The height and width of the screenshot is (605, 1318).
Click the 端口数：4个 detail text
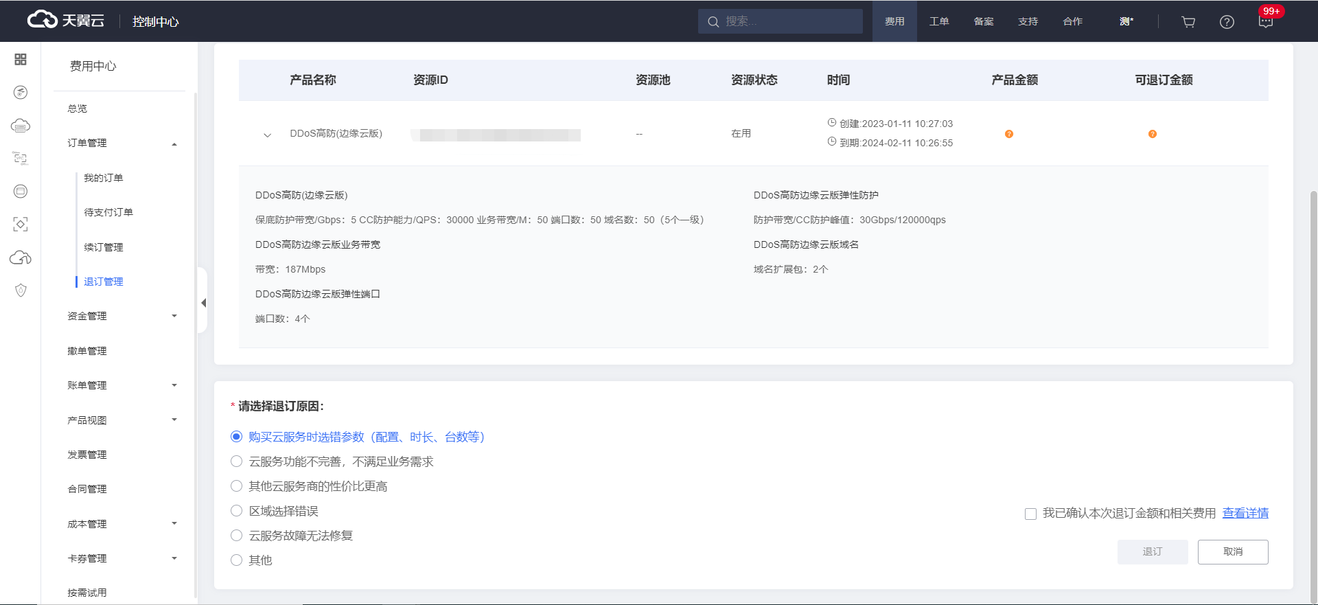[283, 319]
